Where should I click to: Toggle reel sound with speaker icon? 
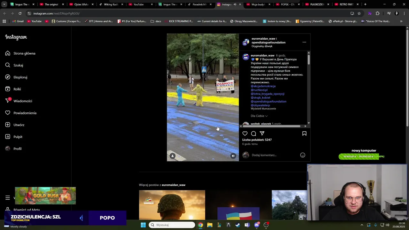pos(233,156)
